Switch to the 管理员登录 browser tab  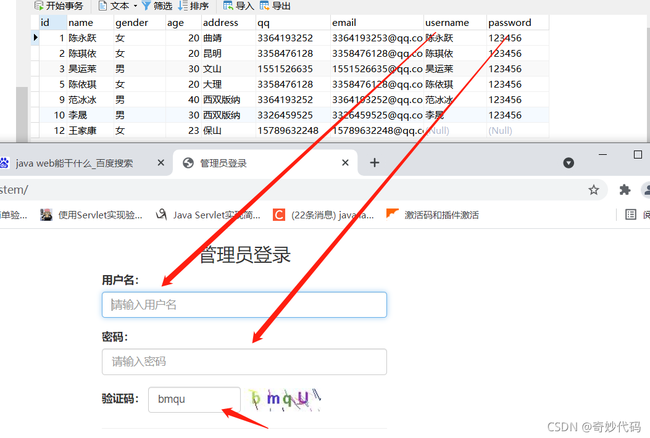265,163
